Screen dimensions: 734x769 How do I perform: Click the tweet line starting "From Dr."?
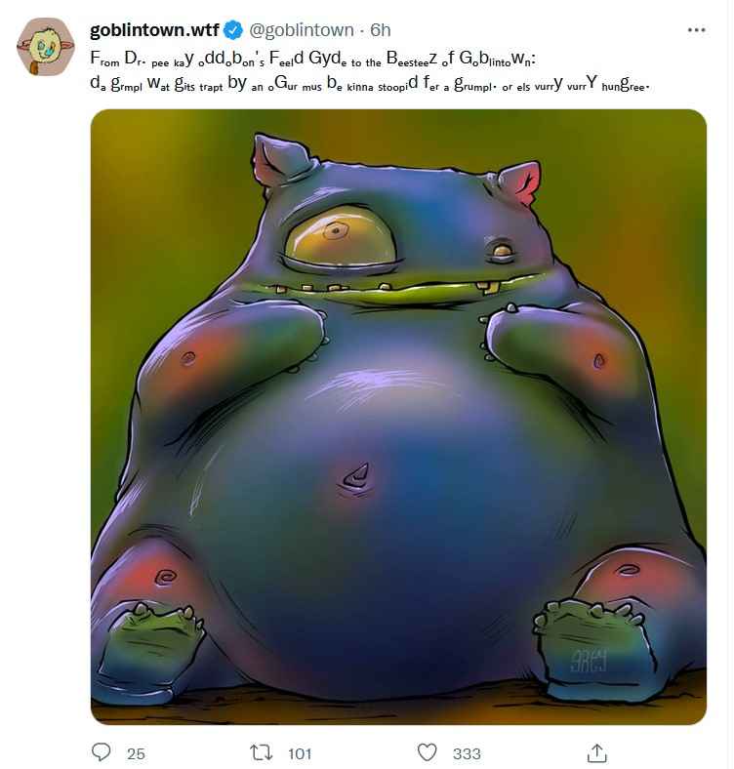312,60
